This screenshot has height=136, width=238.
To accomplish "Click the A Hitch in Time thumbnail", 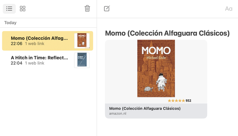I will pyautogui.click(x=82, y=60).
